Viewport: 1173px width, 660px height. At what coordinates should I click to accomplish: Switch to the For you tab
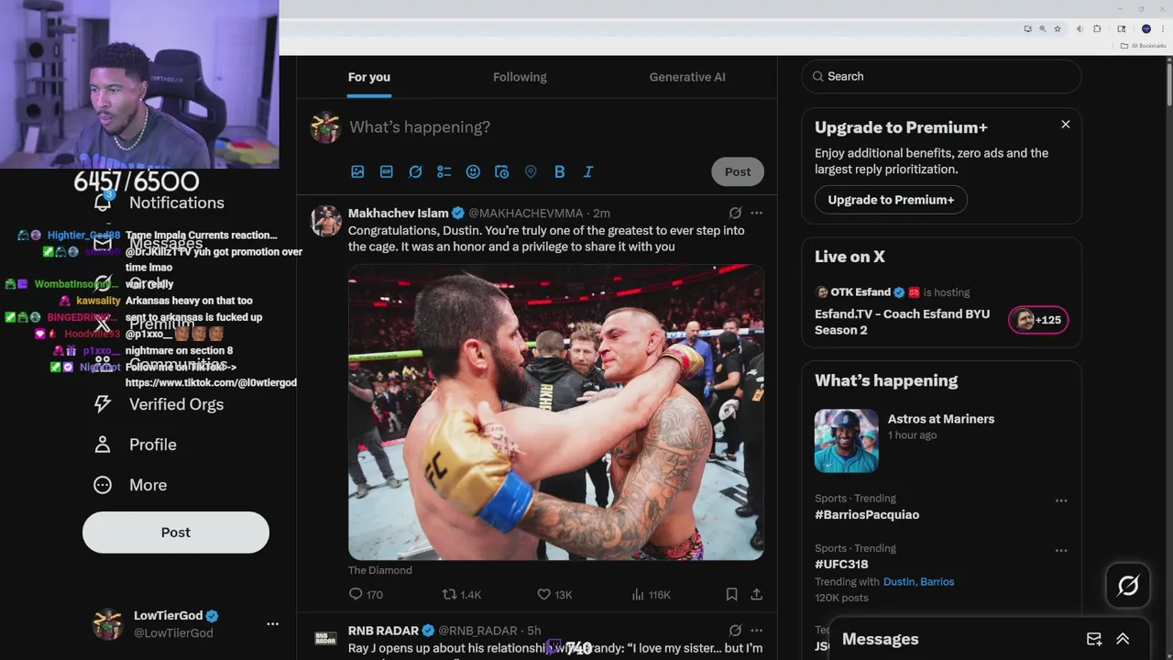click(x=368, y=77)
